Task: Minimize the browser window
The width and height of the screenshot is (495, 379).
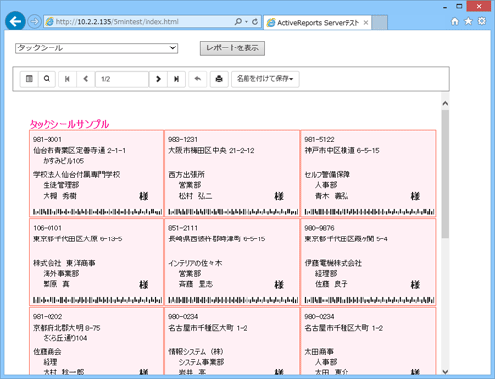Action: click(445, 7)
